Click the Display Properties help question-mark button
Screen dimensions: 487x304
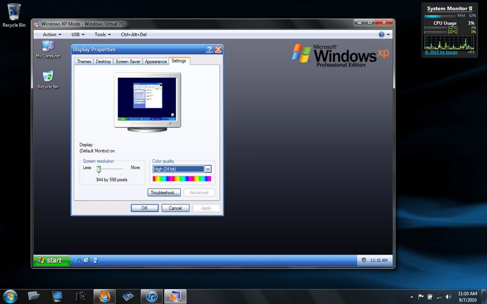tap(209, 49)
